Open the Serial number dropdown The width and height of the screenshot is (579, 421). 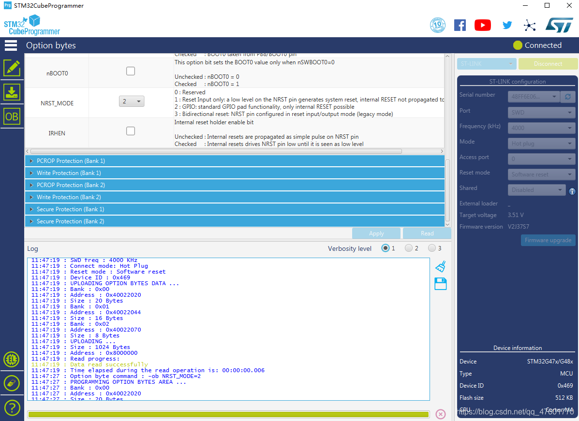[534, 97]
